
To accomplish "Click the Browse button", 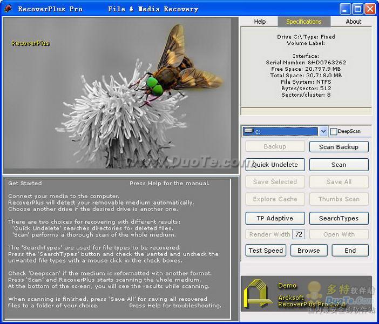I will click(x=309, y=251).
